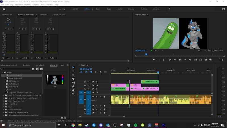Toggle V4 track output eye
Image resolution: width=227 pixels, height=128 pixels.
tap(96, 82)
